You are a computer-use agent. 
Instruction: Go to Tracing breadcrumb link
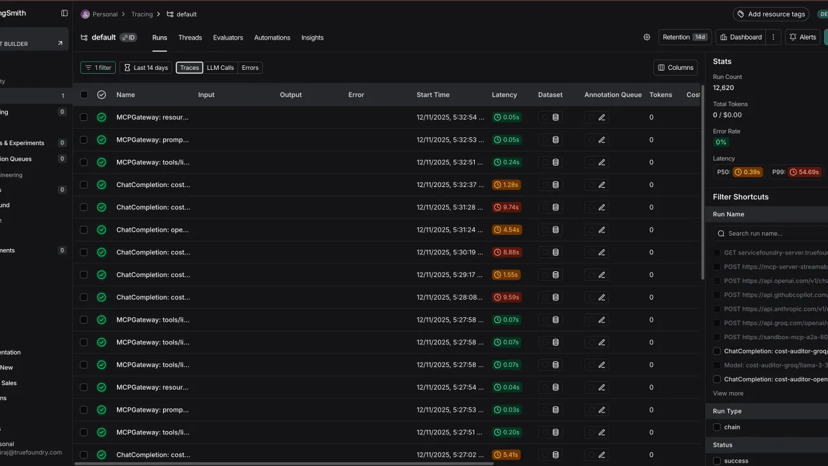(x=142, y=14)
